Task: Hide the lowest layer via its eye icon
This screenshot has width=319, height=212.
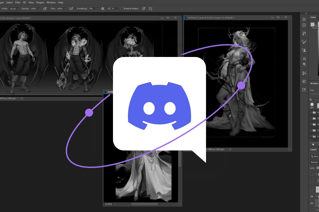Action: pyautogui.click(x=312, y=203)
